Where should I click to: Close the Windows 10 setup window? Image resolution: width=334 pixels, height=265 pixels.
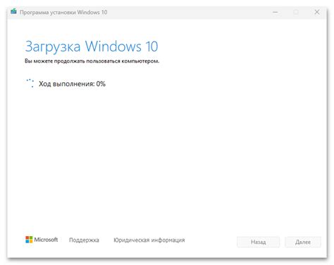pyautogui.click(x=317, y=12)
